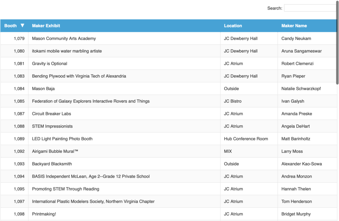Click booth number 1,095

point(19,189)
